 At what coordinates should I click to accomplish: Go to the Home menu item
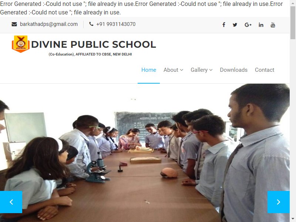pos(149,70)
